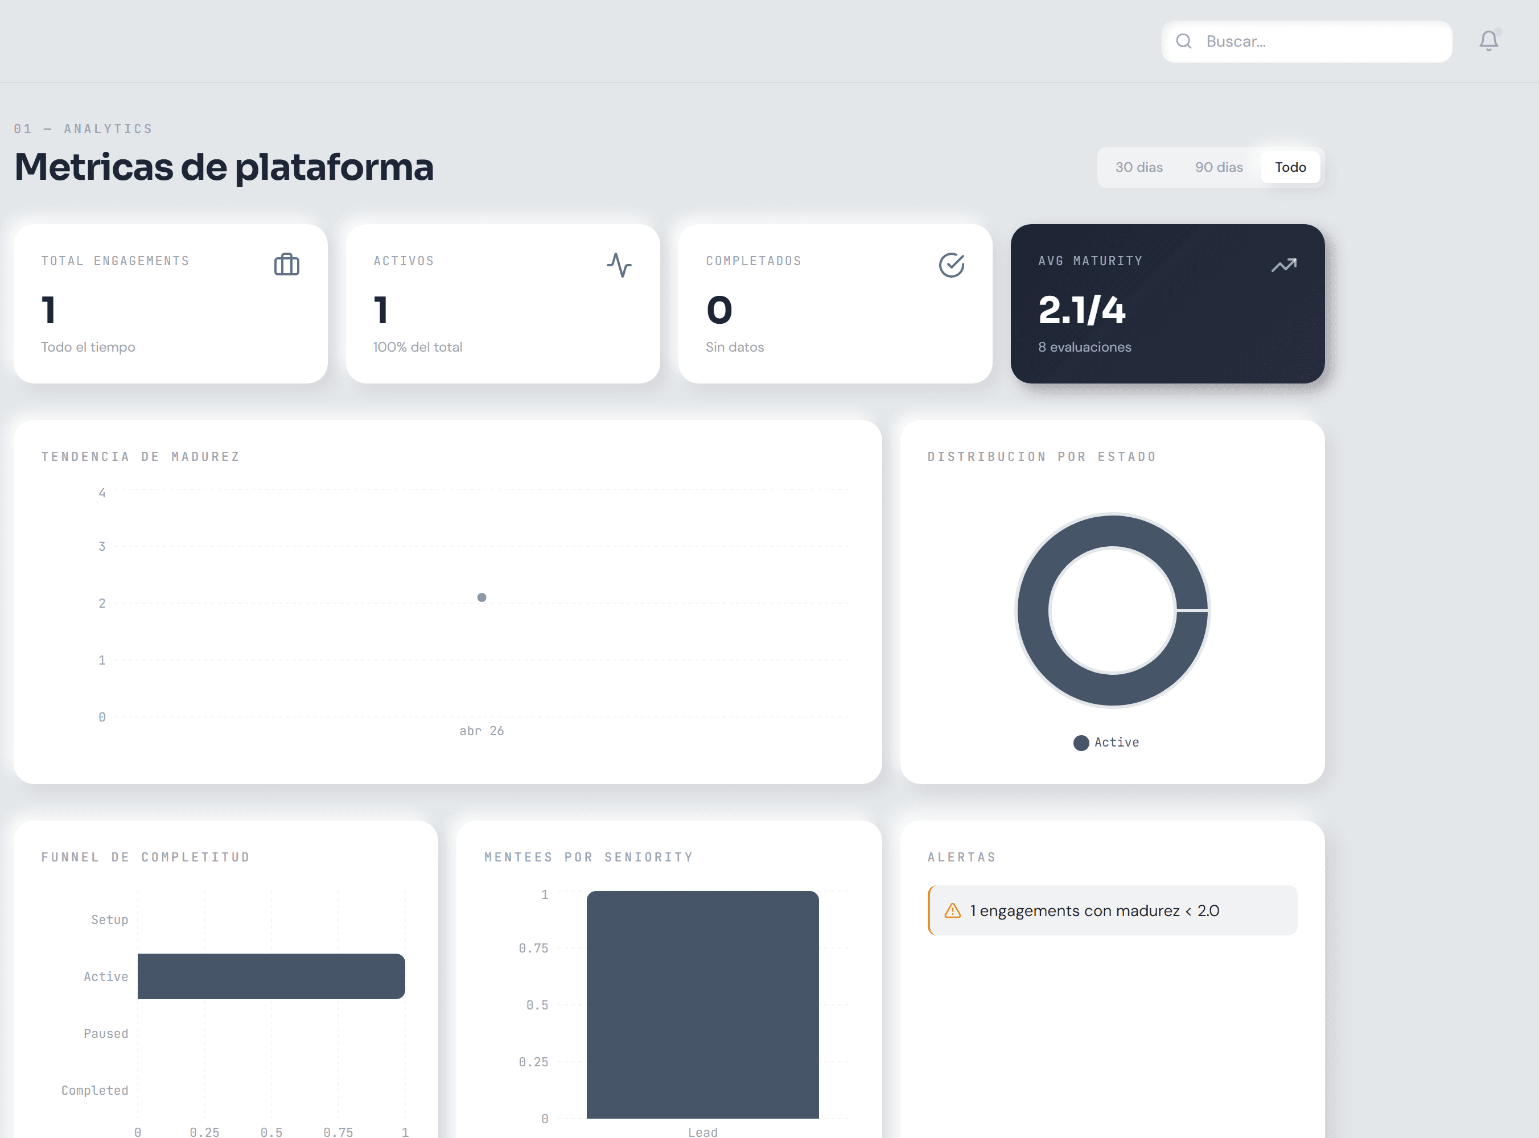Click the activity pulse icon on Activos card
The height and width of the screenshot is (1138, 1539).
click(x=619, y=265)
